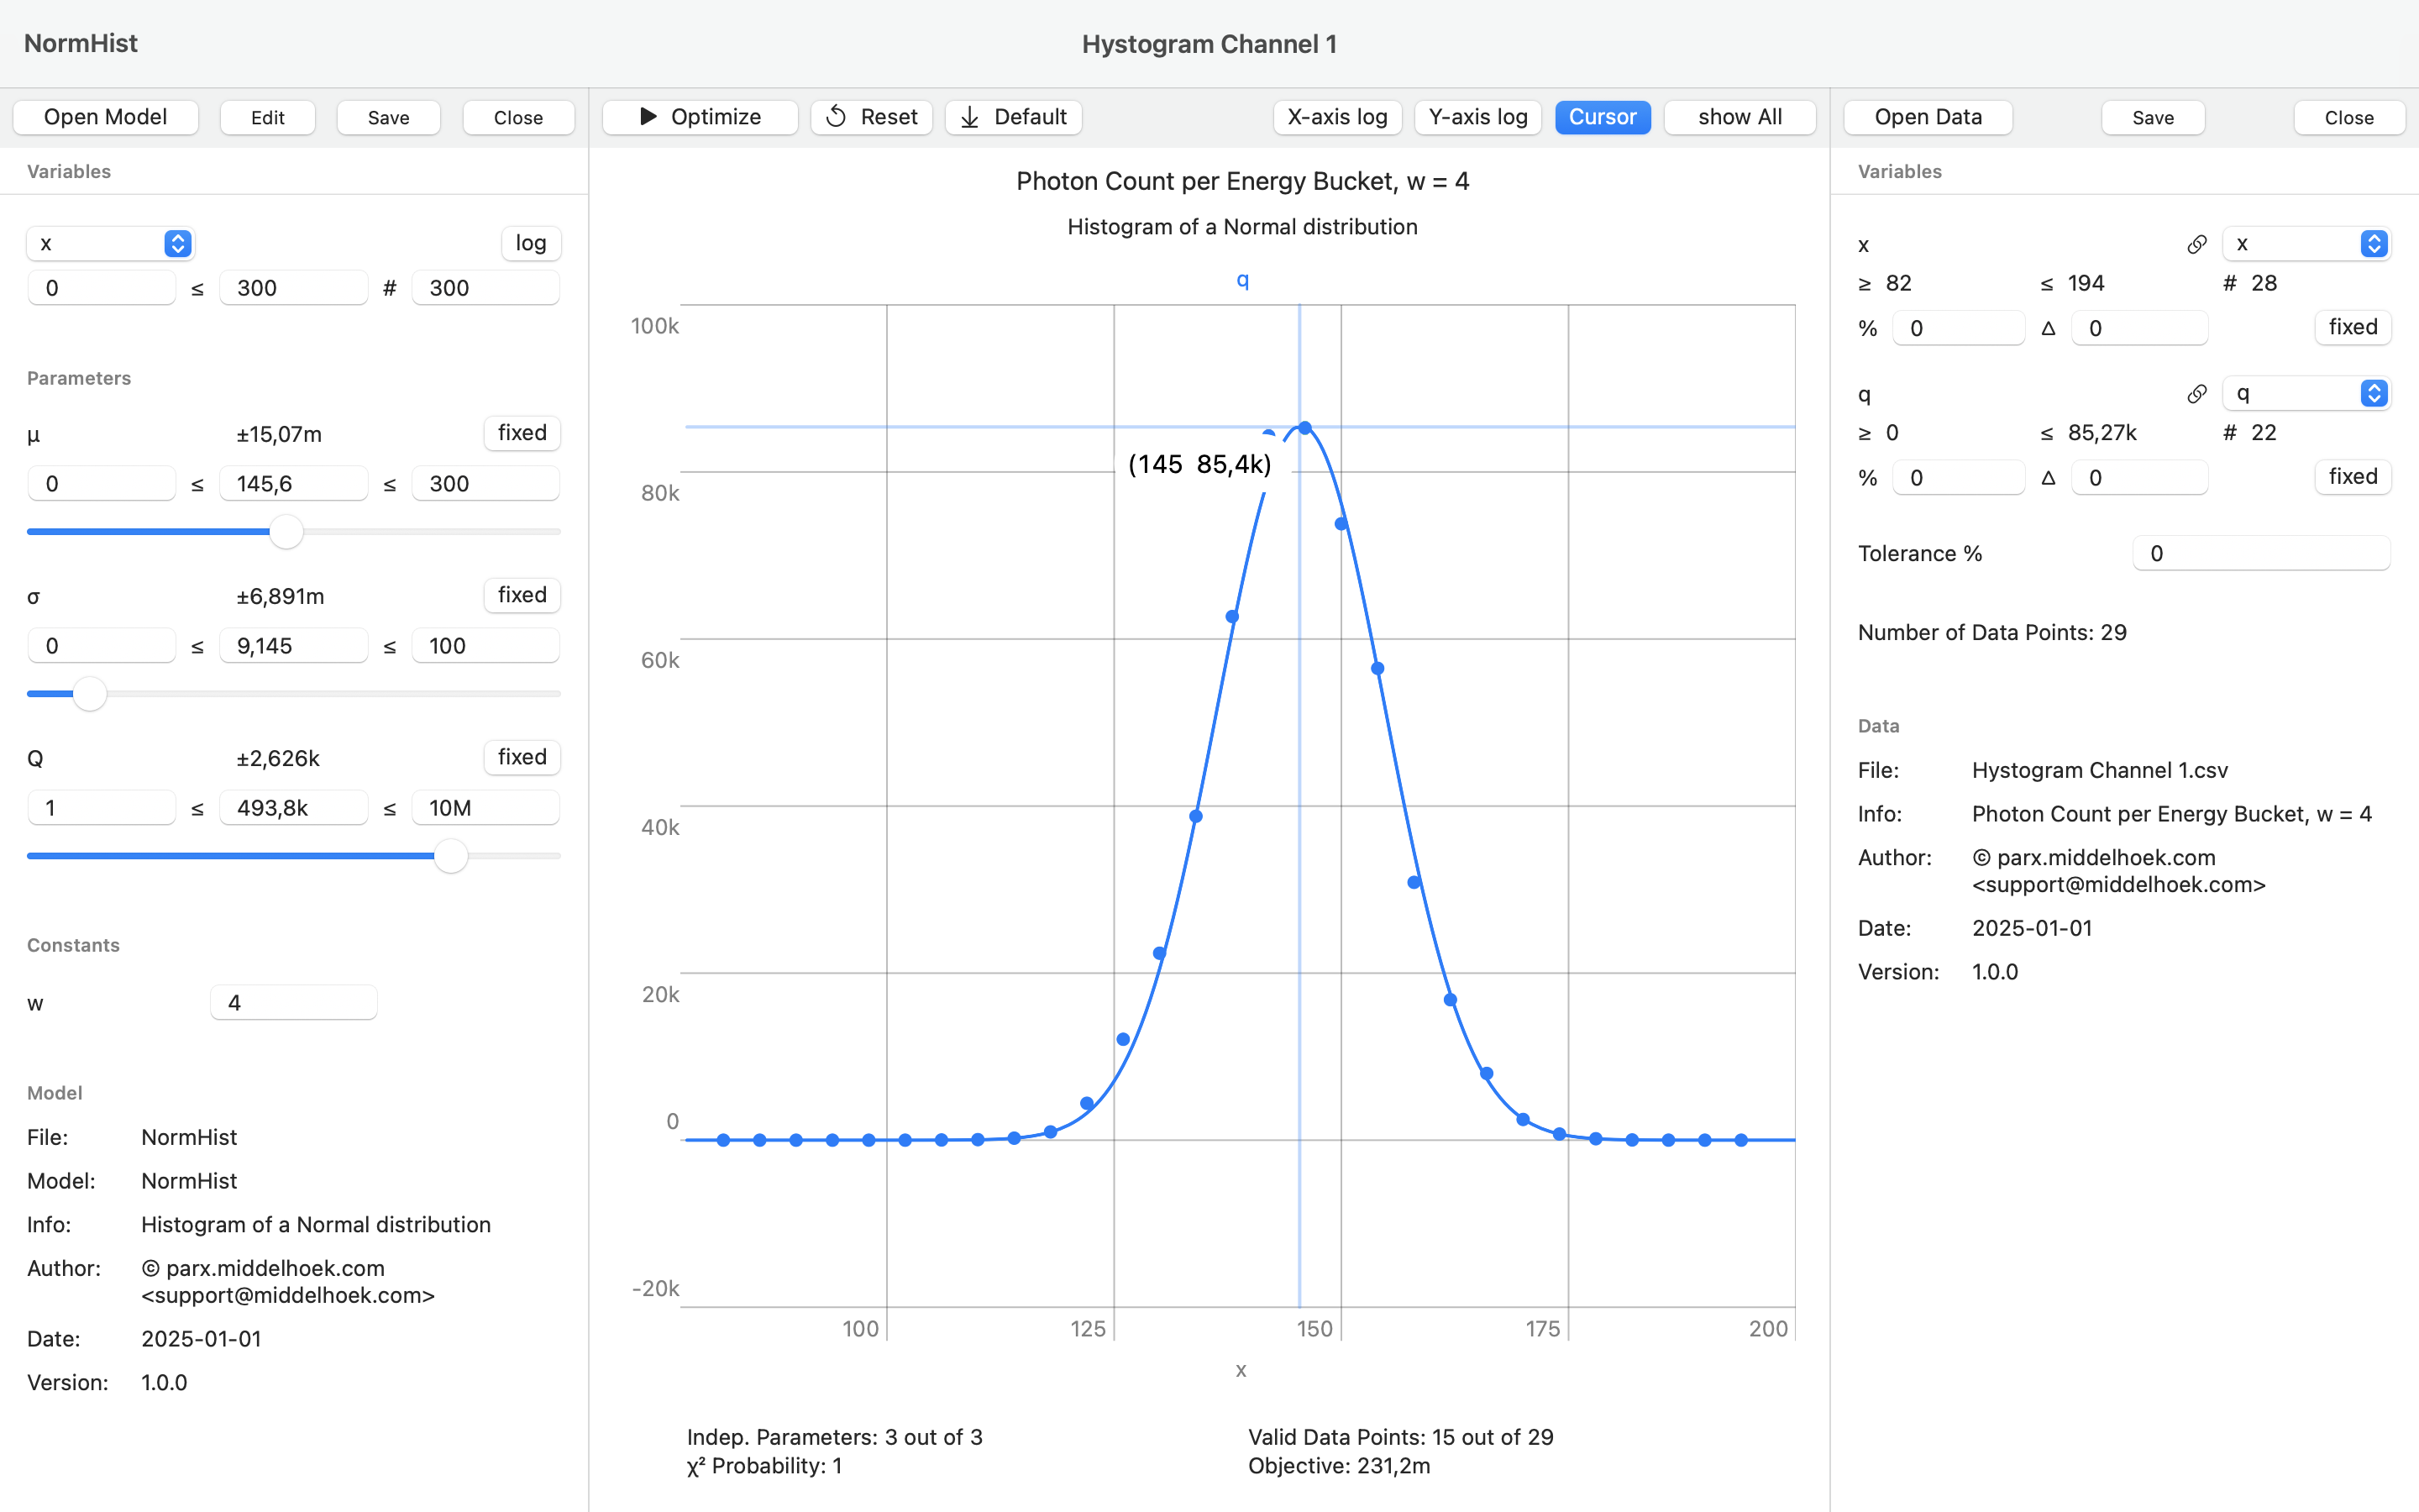Toggle fixed for the σ parameter
2419x1512 pixels.
(x=522, y=595)
